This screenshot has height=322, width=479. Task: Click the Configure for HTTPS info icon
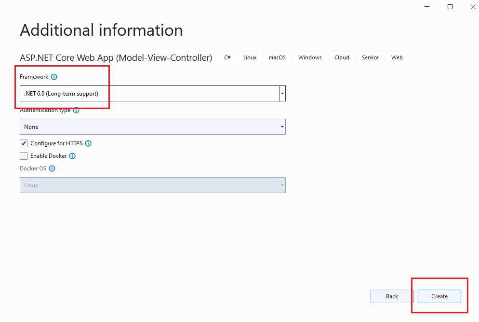(x=88, y=143)
